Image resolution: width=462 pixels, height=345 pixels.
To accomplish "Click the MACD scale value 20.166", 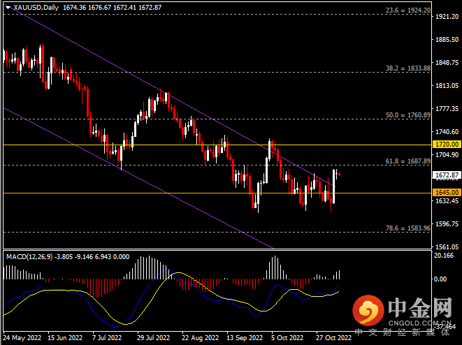I will (x=444, y=256).
